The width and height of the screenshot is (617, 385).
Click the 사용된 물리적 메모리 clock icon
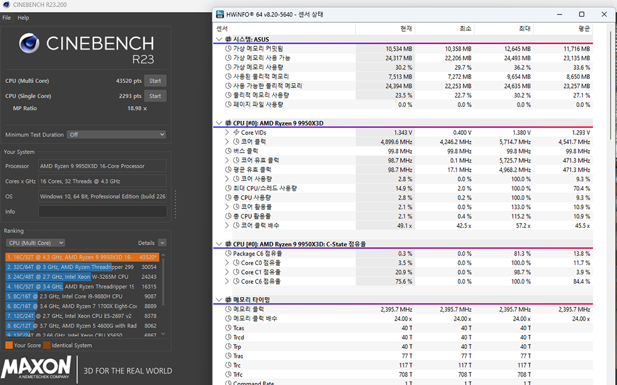click(x=228, y=77)
